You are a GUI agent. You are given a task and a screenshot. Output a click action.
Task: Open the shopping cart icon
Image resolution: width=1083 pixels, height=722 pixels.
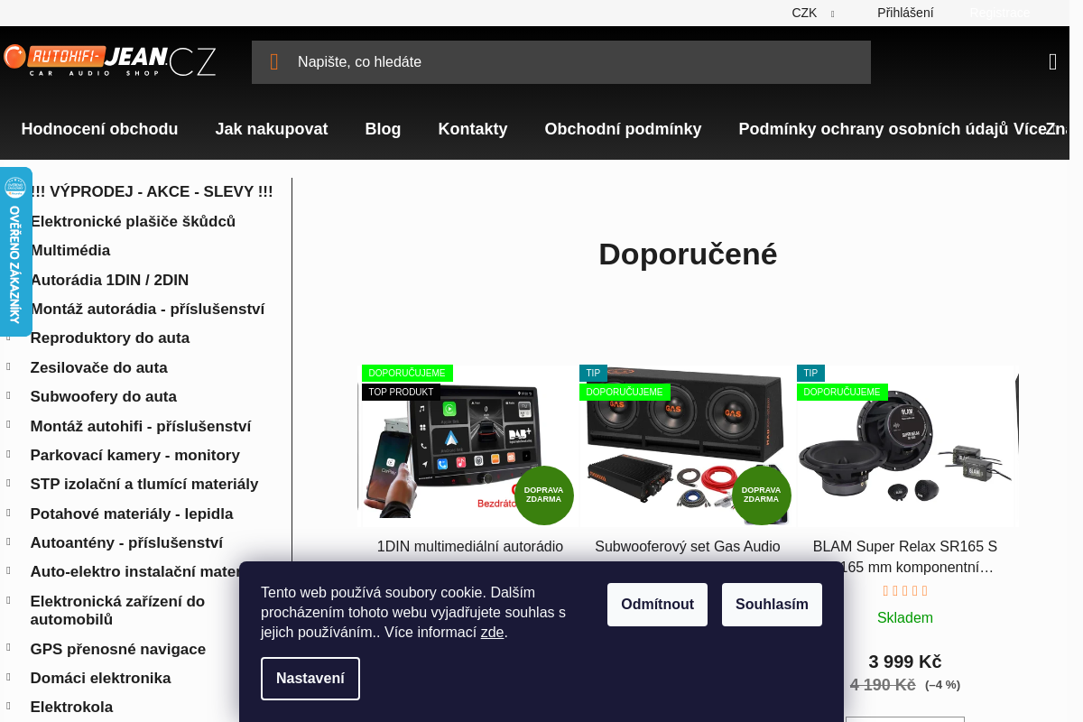(1052, 61)
